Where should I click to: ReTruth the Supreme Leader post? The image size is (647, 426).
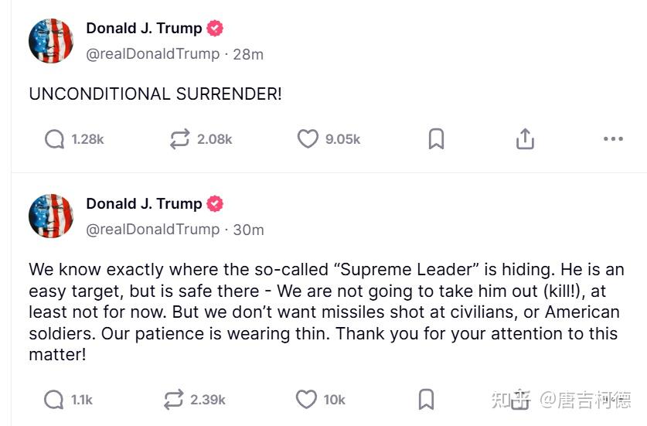click(x=173, y=400)
